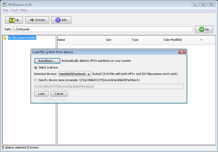Sort by the Name column header
Viewport: 218px width, 152px height.
click(x=81, y=40)
